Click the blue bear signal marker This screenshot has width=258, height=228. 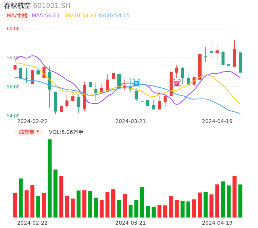click(x=136, y=83)
